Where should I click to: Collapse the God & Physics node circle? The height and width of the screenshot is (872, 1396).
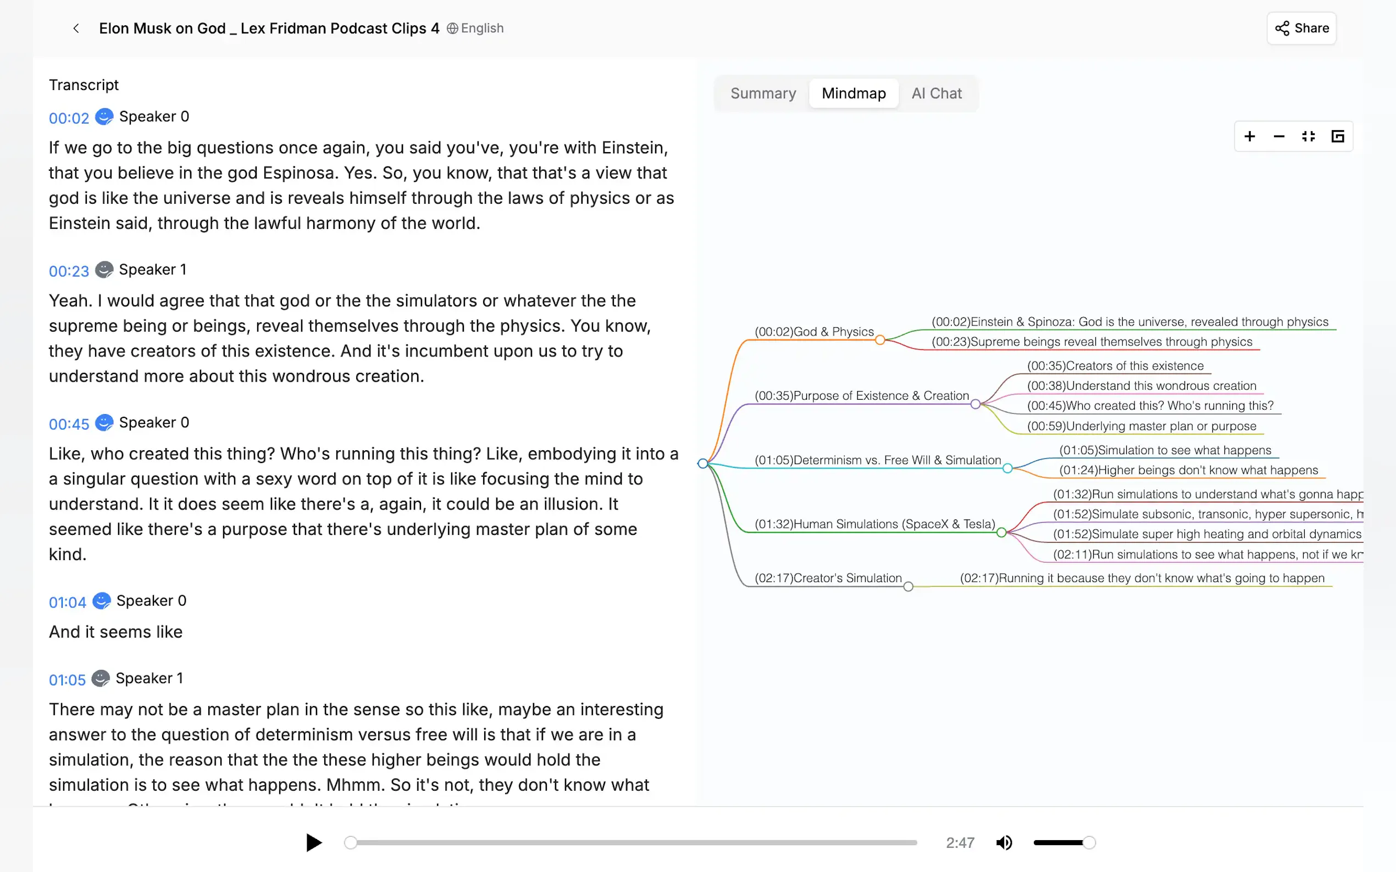(879, 340)
